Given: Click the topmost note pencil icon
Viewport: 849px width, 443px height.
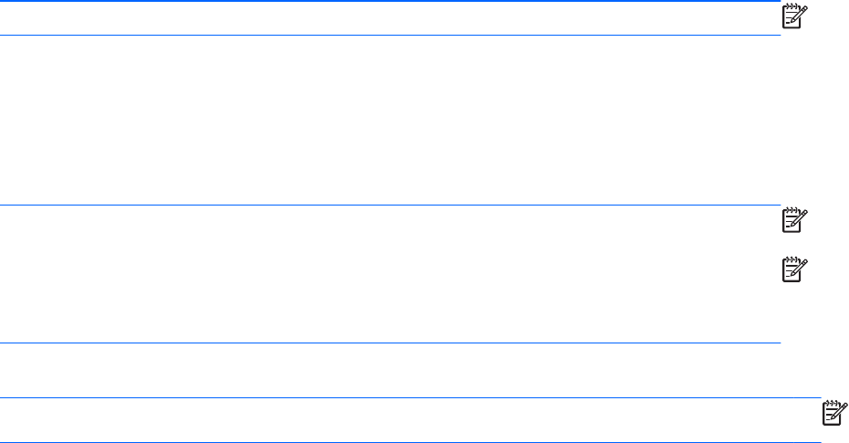Looking at the screenshot, I should [791, 16].
